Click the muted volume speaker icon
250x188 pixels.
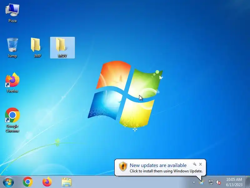point(218,182)
